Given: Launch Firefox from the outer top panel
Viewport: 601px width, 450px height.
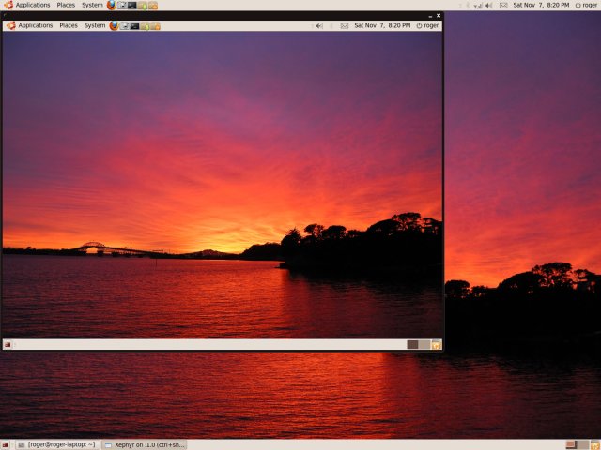Looking at the screenshot, I should coord(112,5).
